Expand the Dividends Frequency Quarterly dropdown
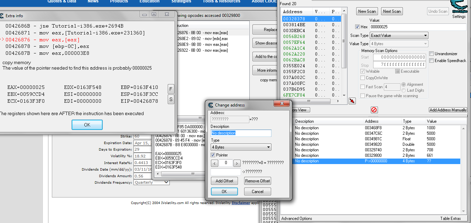 (x=151, y=182)
